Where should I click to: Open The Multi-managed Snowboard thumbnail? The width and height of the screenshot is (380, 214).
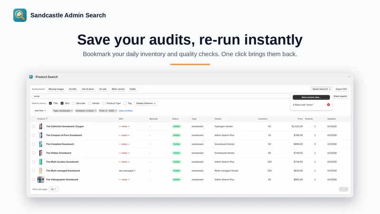41,171
